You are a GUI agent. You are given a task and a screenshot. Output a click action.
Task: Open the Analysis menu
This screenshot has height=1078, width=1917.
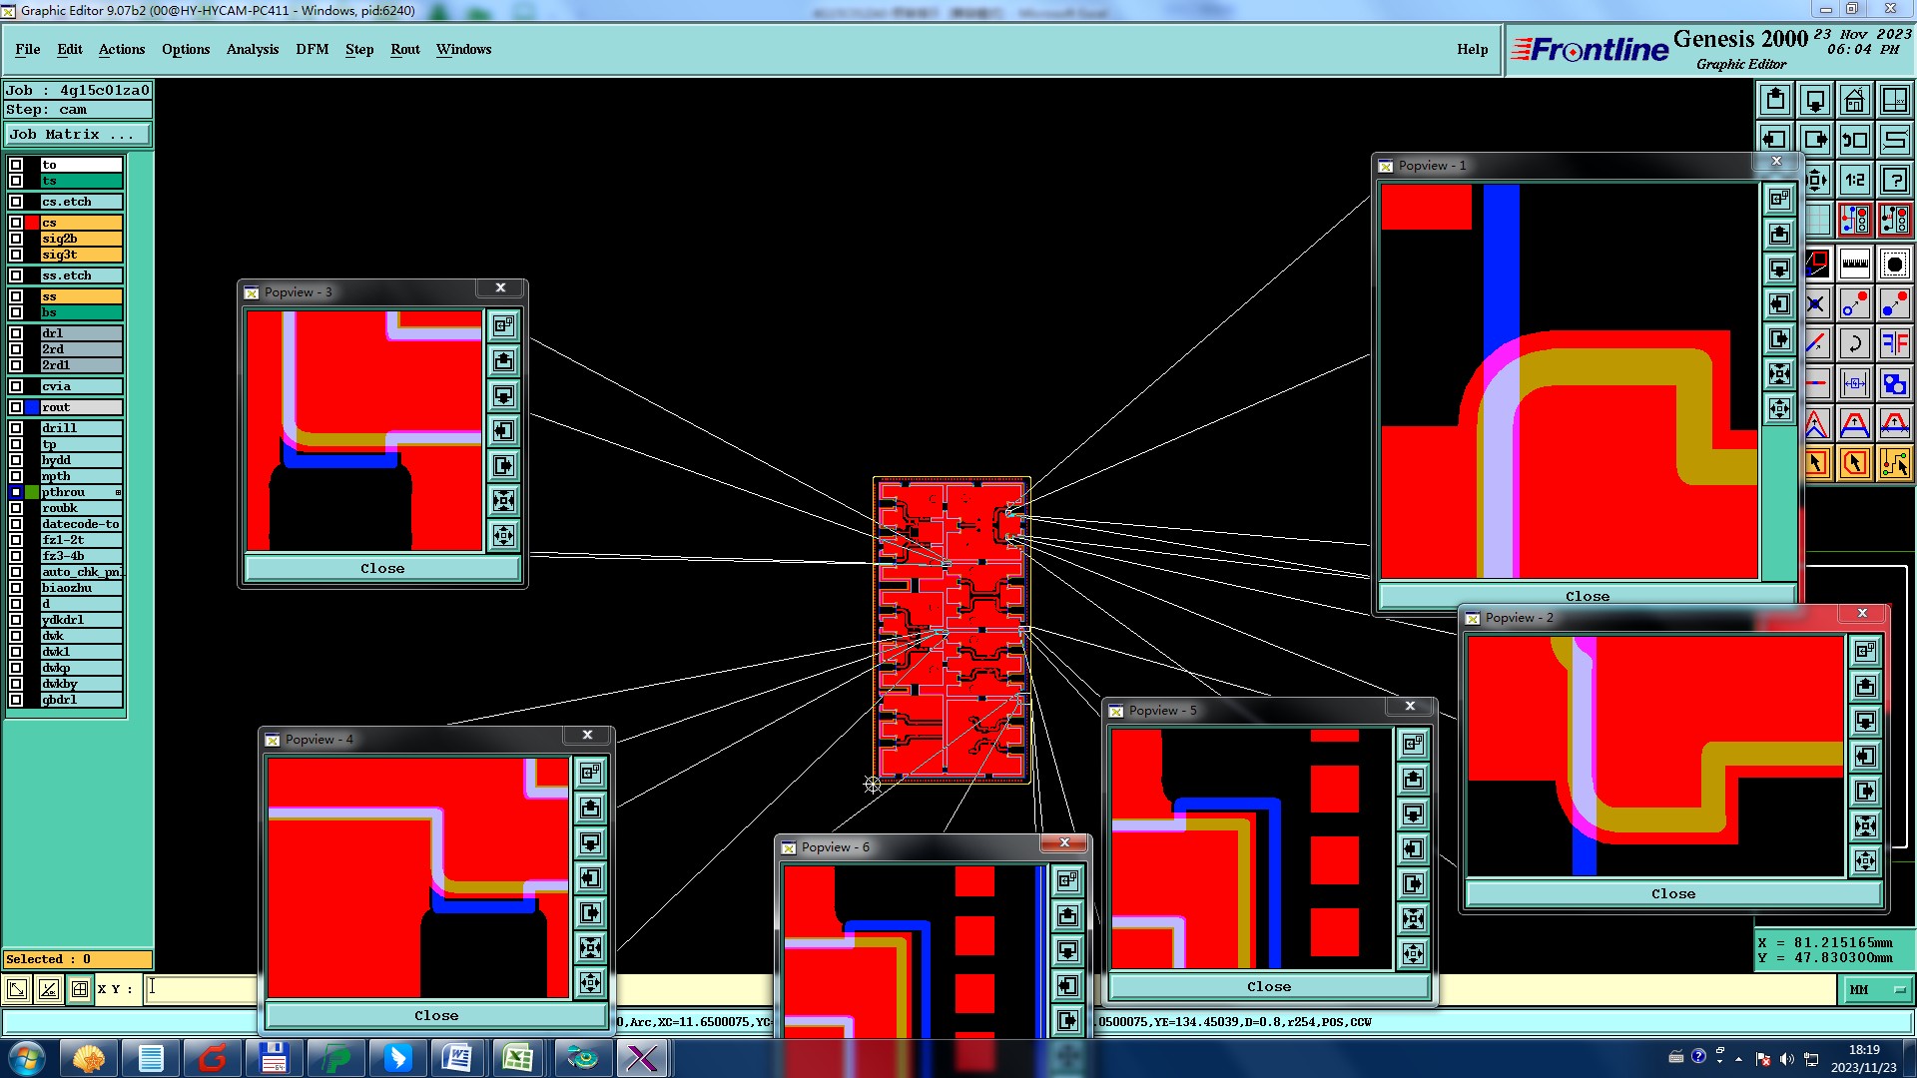coord(252,49)
